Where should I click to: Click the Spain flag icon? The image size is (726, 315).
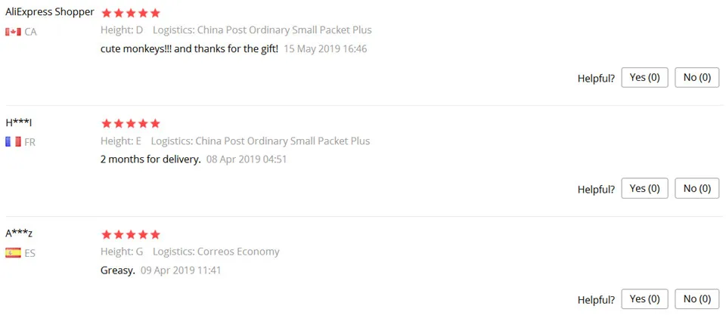tap(13, 253)
